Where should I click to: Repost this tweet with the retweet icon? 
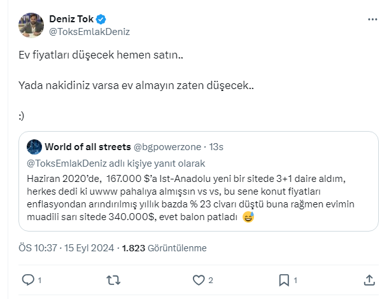113,280
